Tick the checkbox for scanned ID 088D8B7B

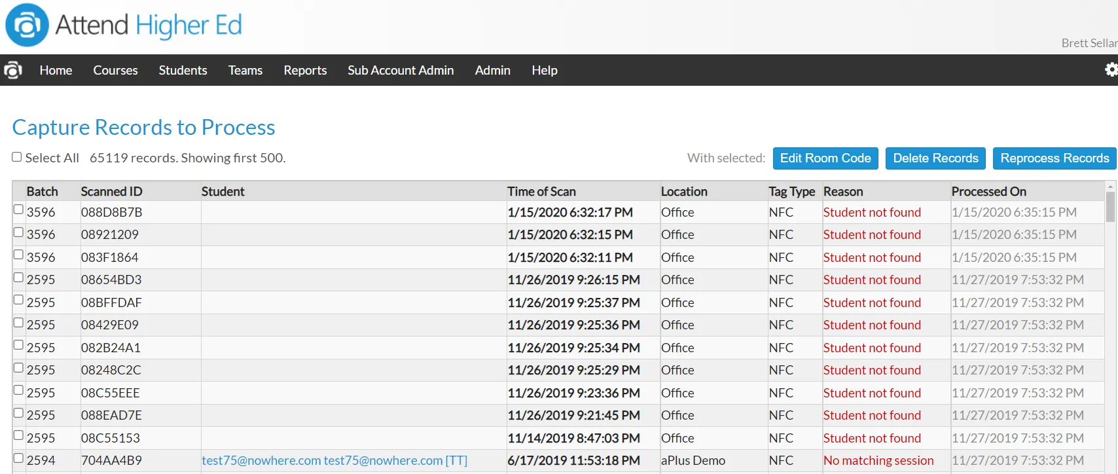coord(18,210)
